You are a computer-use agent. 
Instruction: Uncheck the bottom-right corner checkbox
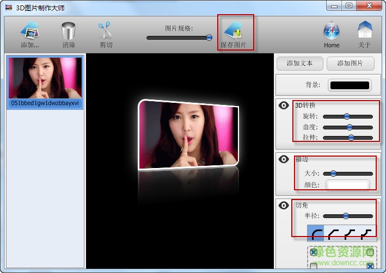click(x=370, y=266)
